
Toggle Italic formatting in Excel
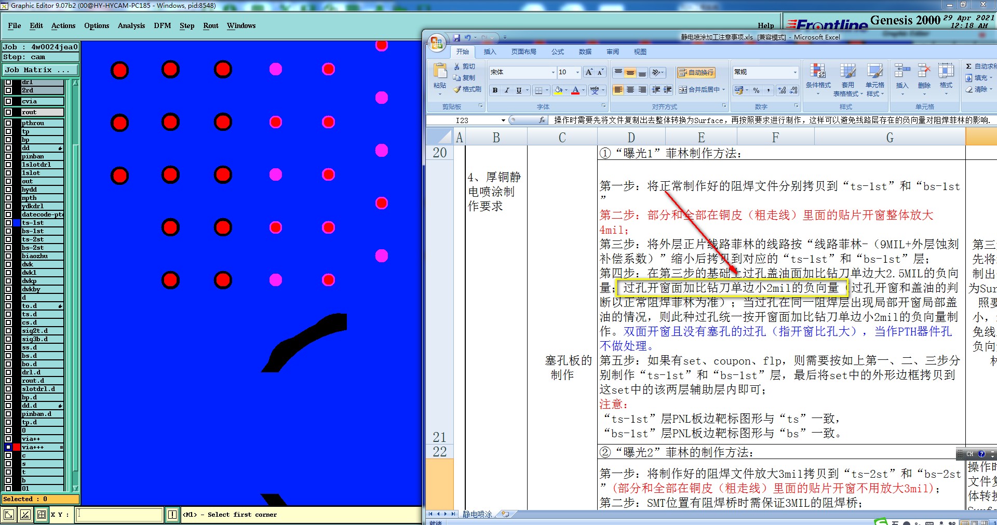tap(507, 90)
